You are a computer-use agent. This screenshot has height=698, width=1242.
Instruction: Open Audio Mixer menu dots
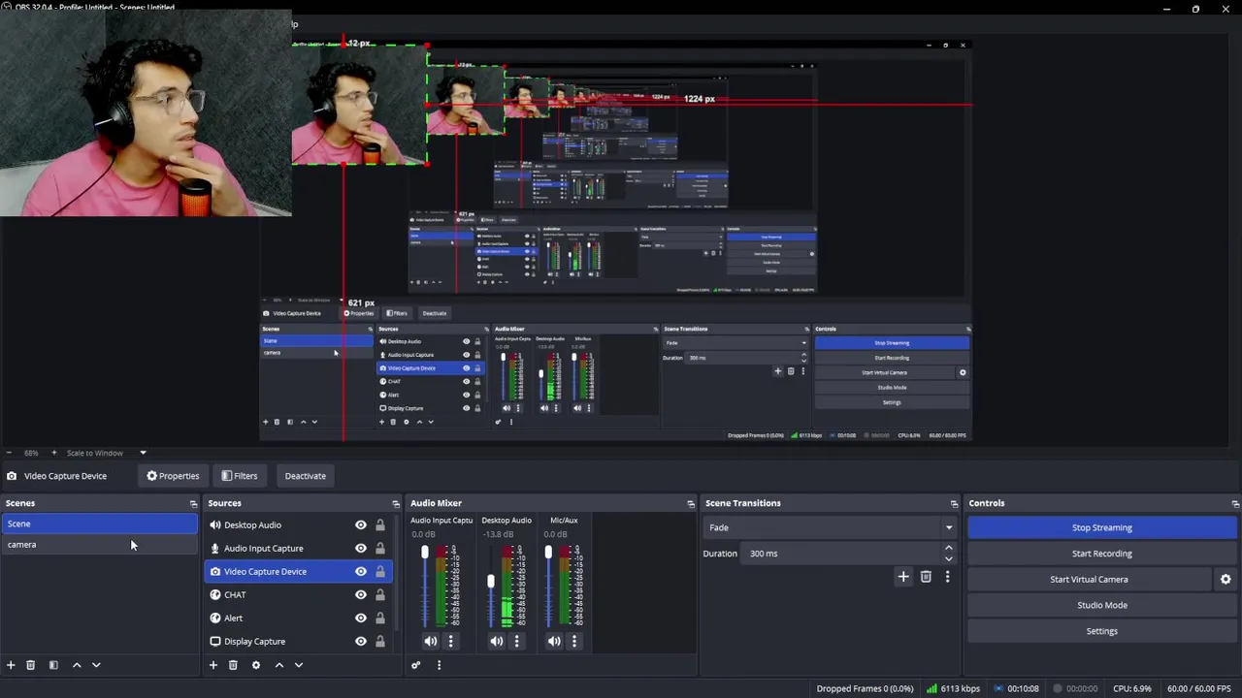point(439,665)
